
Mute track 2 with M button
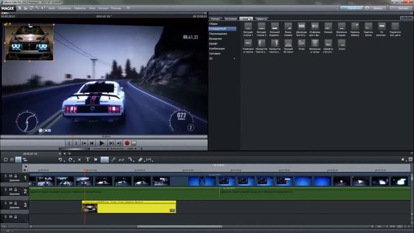click(10, 190)
